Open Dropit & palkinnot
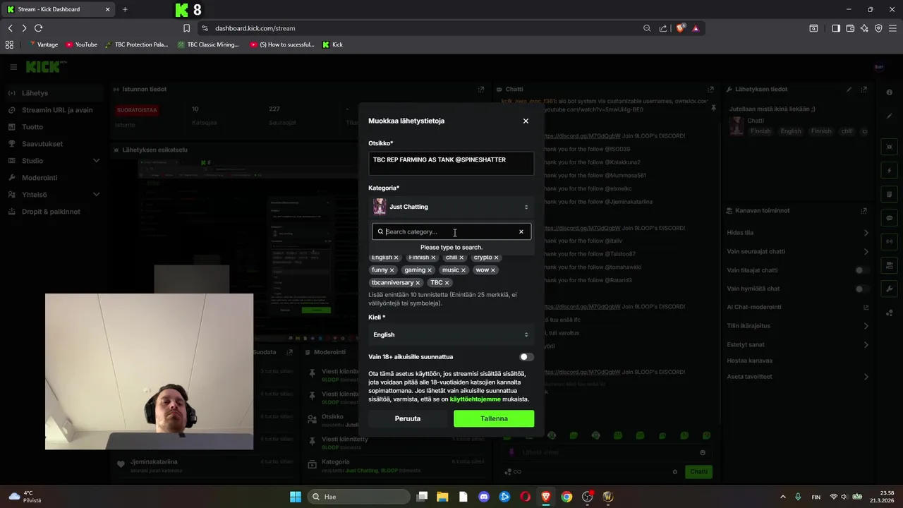 [53, 212]
